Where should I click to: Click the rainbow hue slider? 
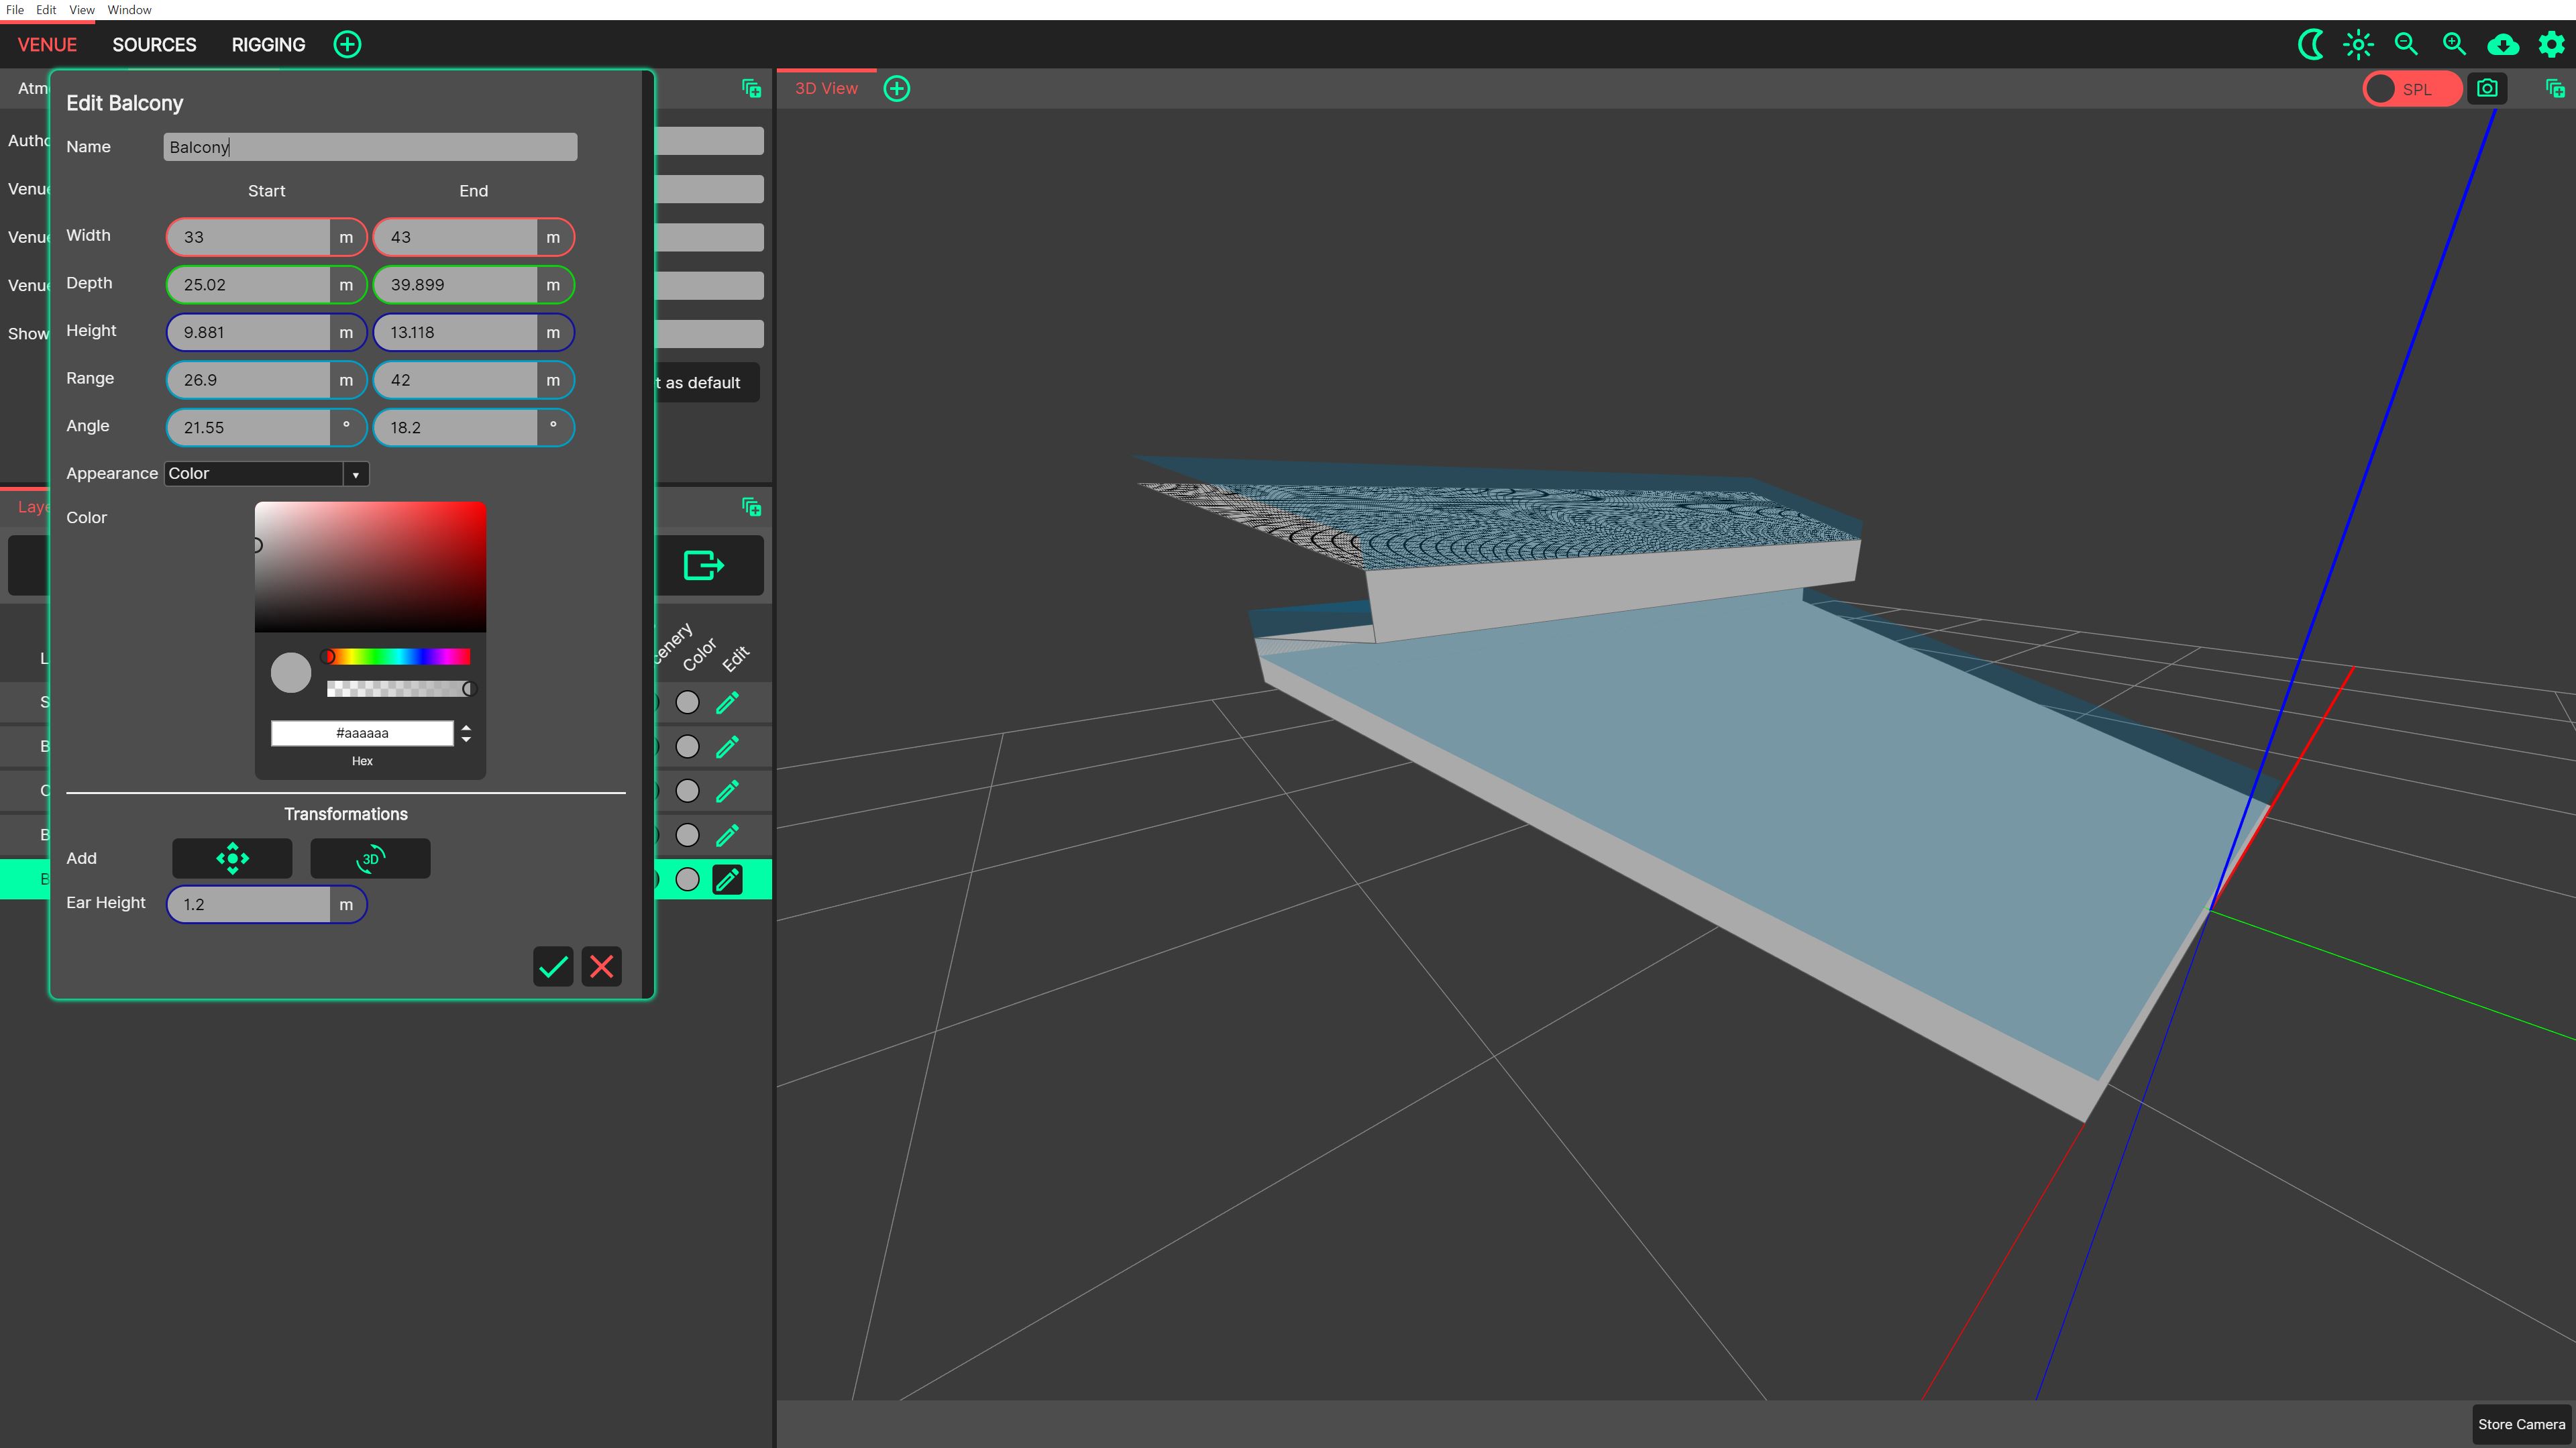[398, 656]
